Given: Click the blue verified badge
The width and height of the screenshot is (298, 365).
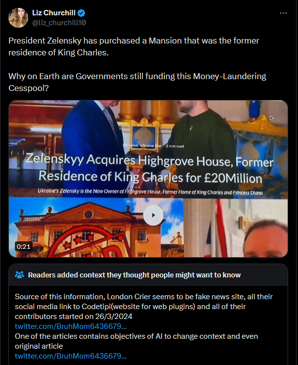Looking at the screenshot, I should [x=81, y=13].
